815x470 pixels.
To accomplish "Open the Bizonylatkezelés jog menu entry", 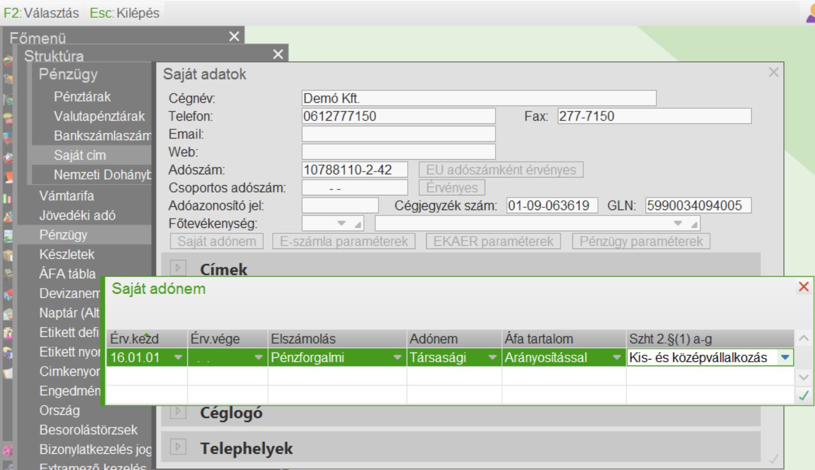I will pos(95,449).
